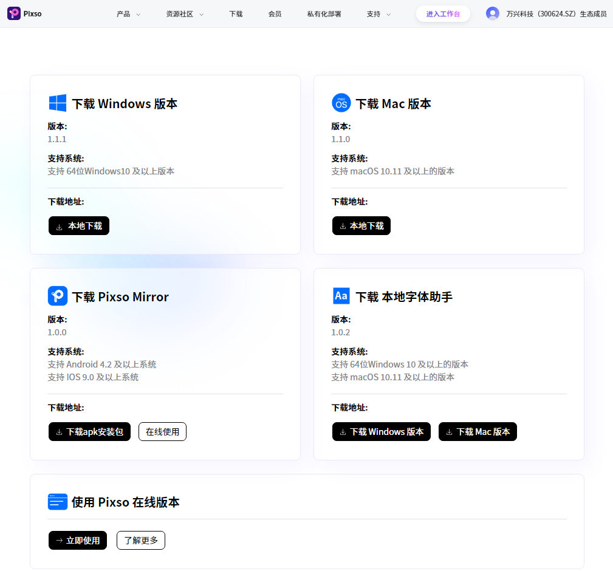Image resolution: width=613 pixels, height=571 pixels.
Task: Select the font helper version 1.0.2
Action: pos(341,332)
